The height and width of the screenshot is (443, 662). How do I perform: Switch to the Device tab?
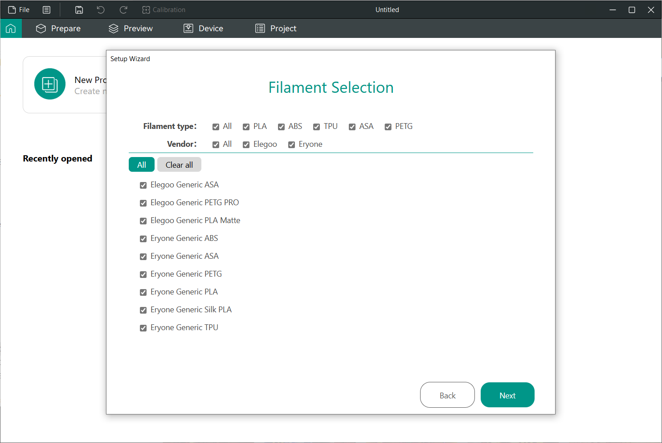(204, 29)
